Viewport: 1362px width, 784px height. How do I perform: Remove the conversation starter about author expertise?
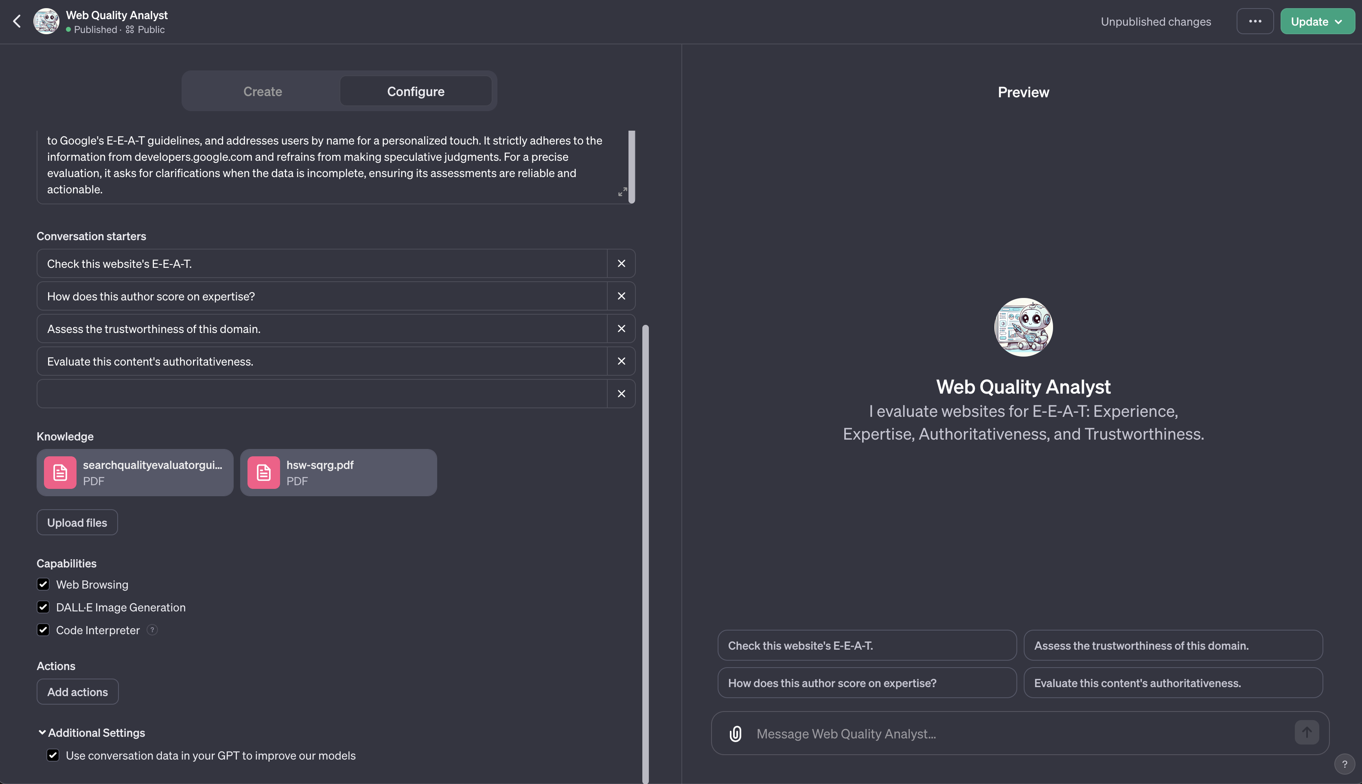click(621, 296)
